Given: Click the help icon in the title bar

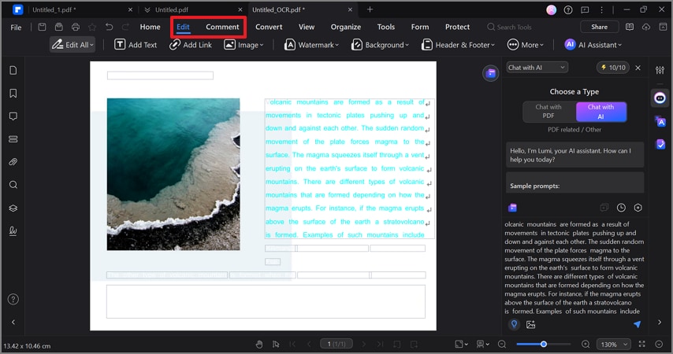Looking at the screenshot, I should (x=568, y=10).
